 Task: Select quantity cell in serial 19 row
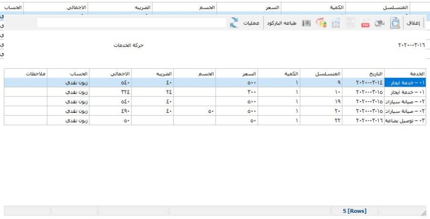point(279,101)
